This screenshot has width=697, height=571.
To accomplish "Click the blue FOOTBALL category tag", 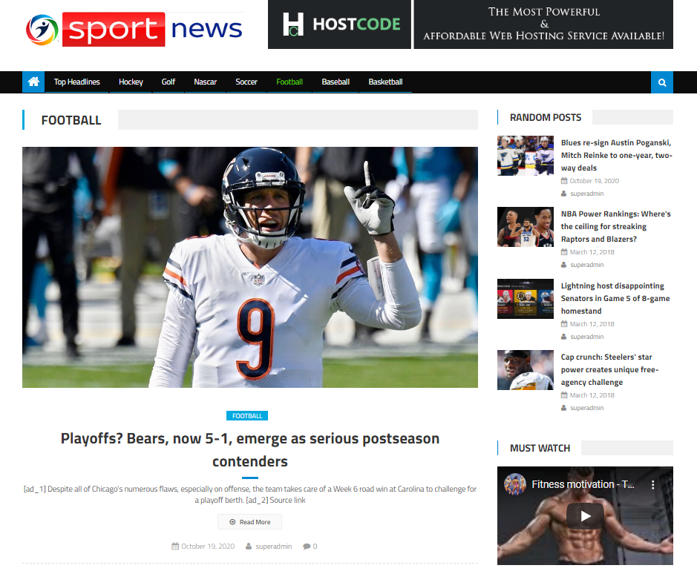I will coord(246,416).
